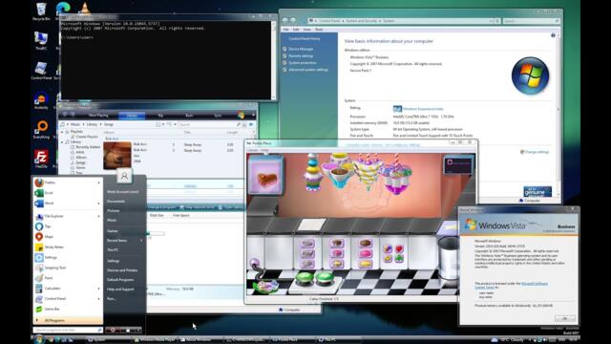Launch Calculator from the Start menu
This screenshot has width=611, height=344.
pos(67,289)
